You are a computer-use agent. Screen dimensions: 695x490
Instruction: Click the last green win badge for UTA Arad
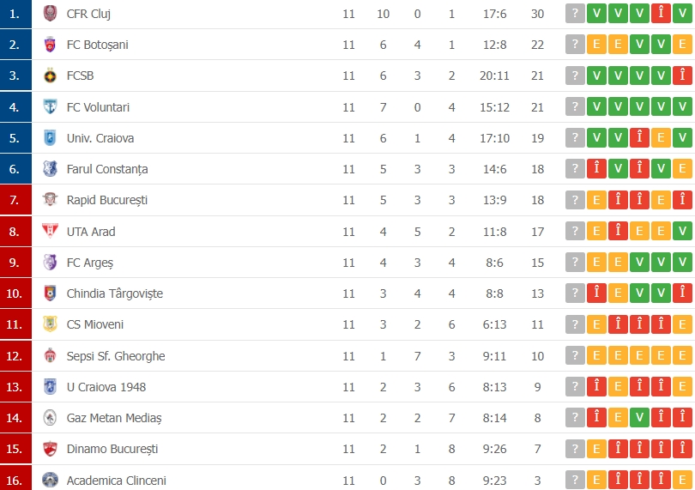pos(682,231)
